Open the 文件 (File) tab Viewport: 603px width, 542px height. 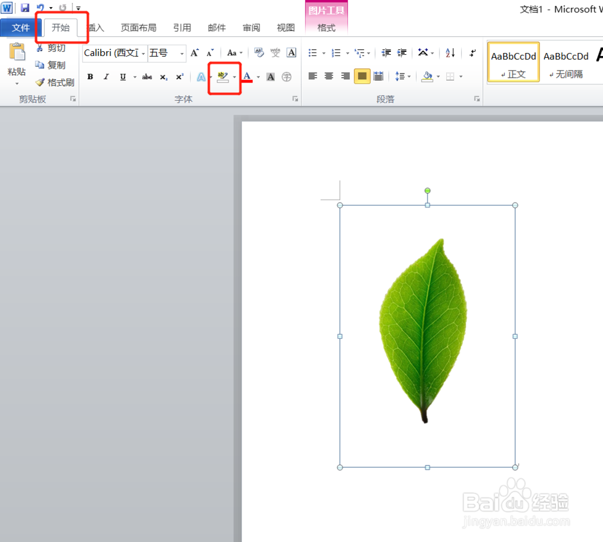(x=21, y=28)
